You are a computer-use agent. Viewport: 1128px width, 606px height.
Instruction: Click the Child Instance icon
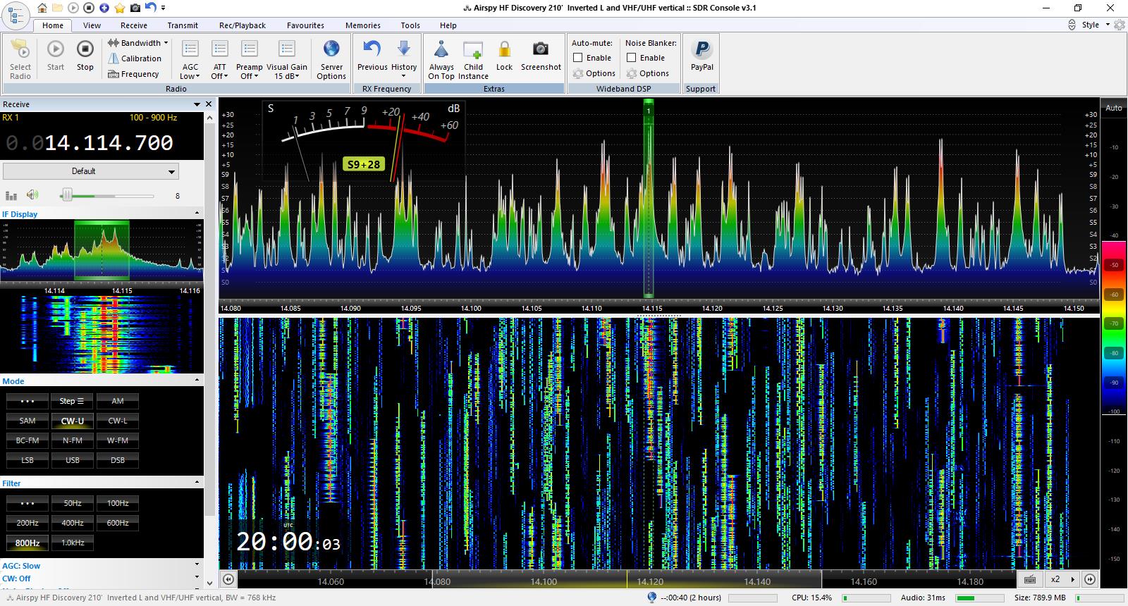click(473, 49)
